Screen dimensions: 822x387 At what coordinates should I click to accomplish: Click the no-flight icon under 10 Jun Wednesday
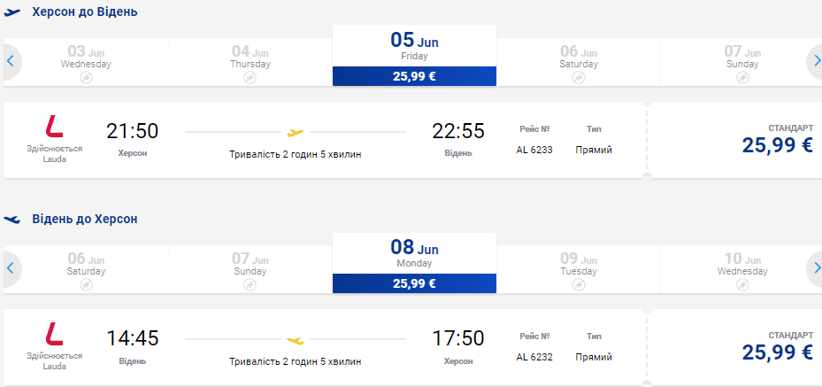tap(743, 285)
